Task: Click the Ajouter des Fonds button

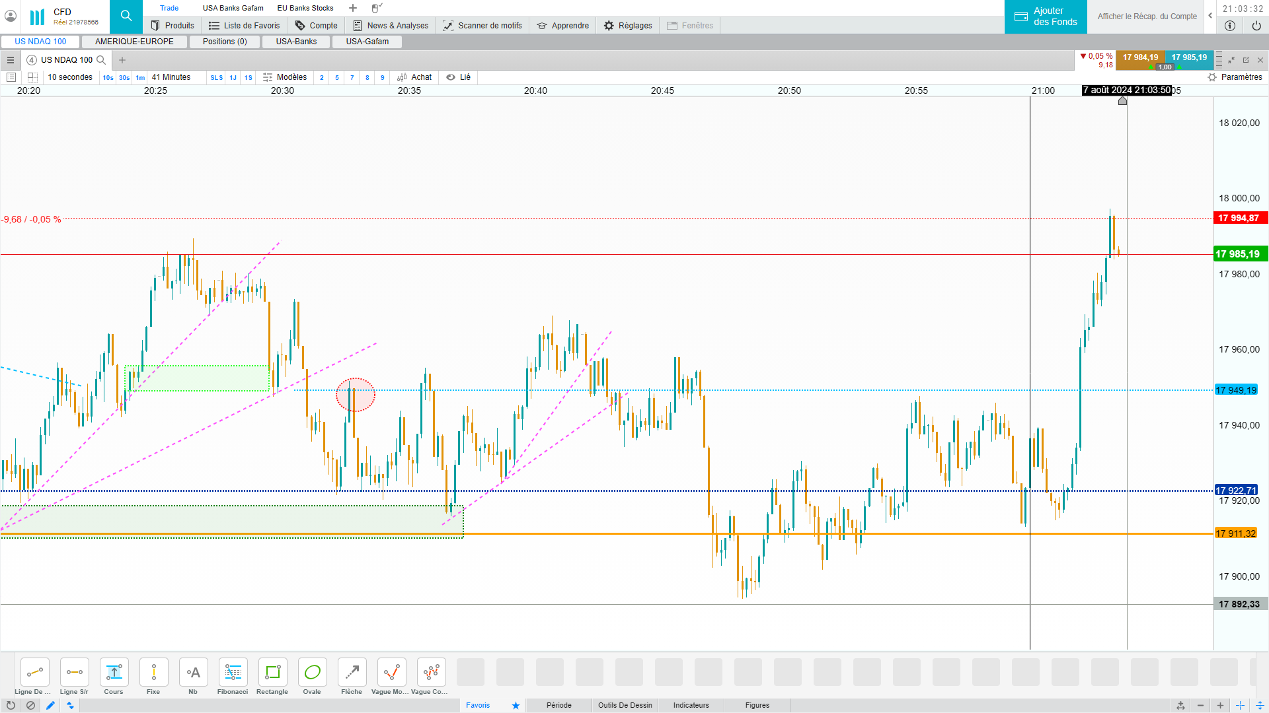Action: pos(1046,17)
